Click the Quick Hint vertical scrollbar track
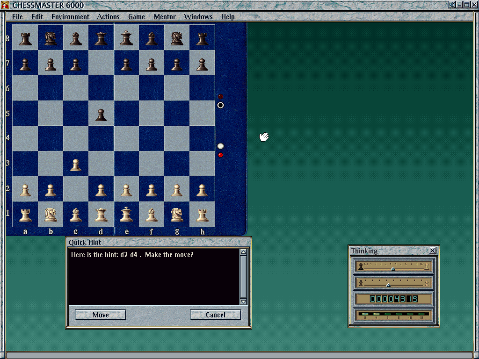Image resolution: width=479 pixels, height=359 pixels. [x=243, y=277]
